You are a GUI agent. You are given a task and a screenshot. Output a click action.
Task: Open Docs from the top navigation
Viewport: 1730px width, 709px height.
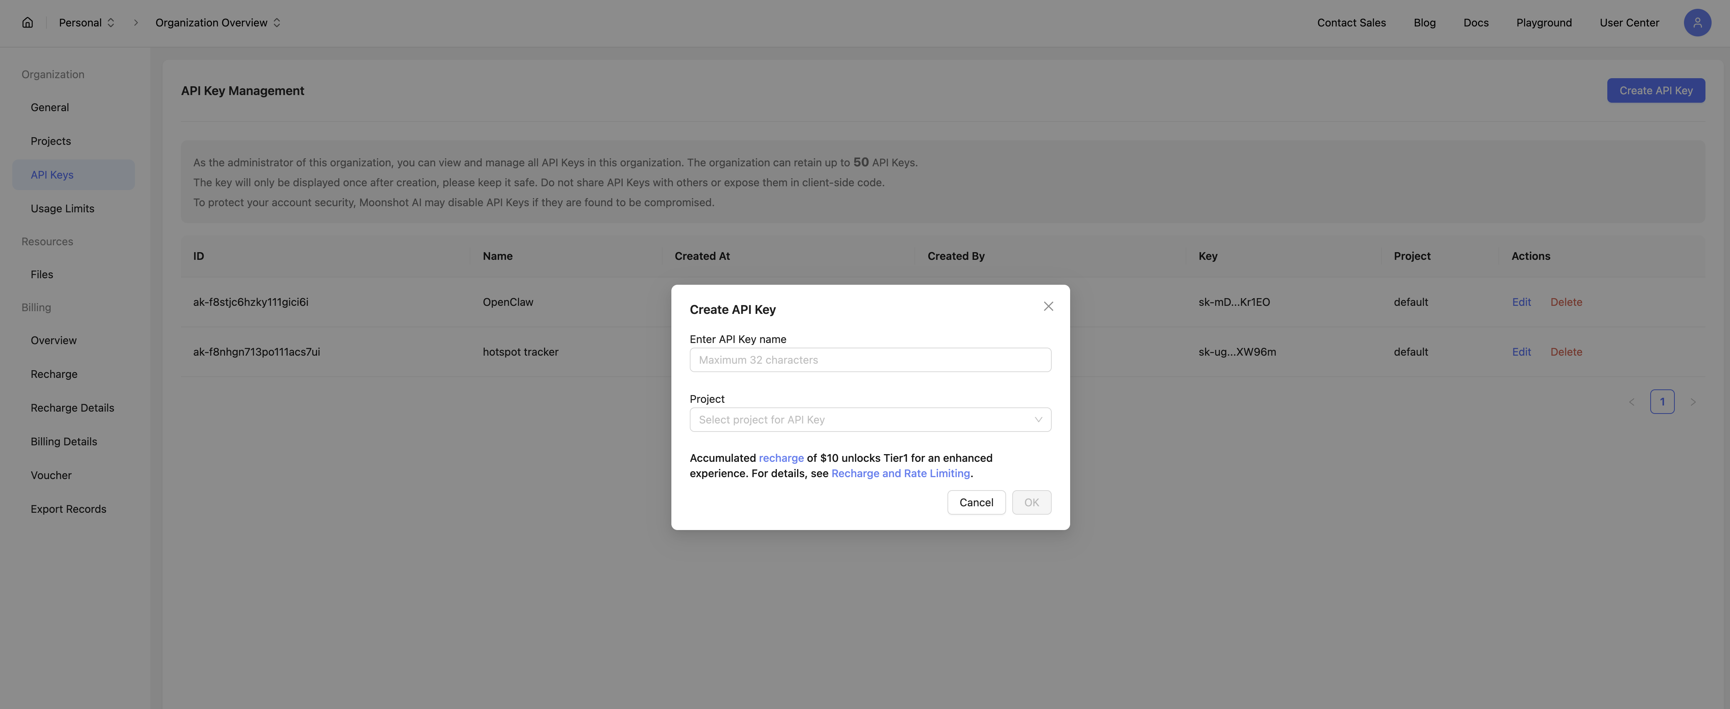1475,22
